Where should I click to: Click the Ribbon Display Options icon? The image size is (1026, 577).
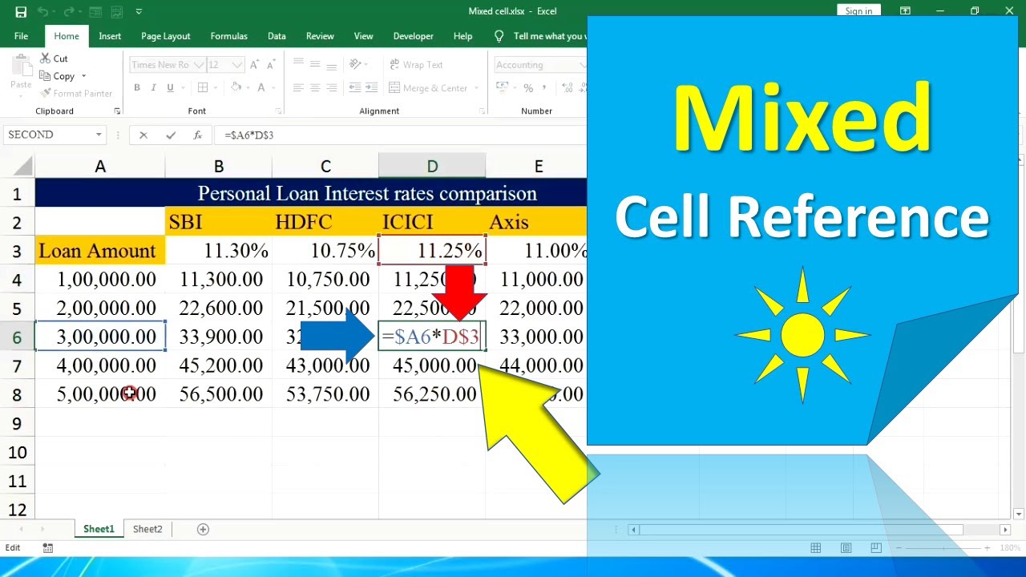(x=905, y=11)
